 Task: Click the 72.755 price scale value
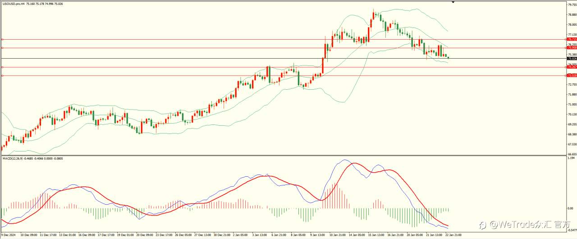pyautogui.click(x=572, y=84)
